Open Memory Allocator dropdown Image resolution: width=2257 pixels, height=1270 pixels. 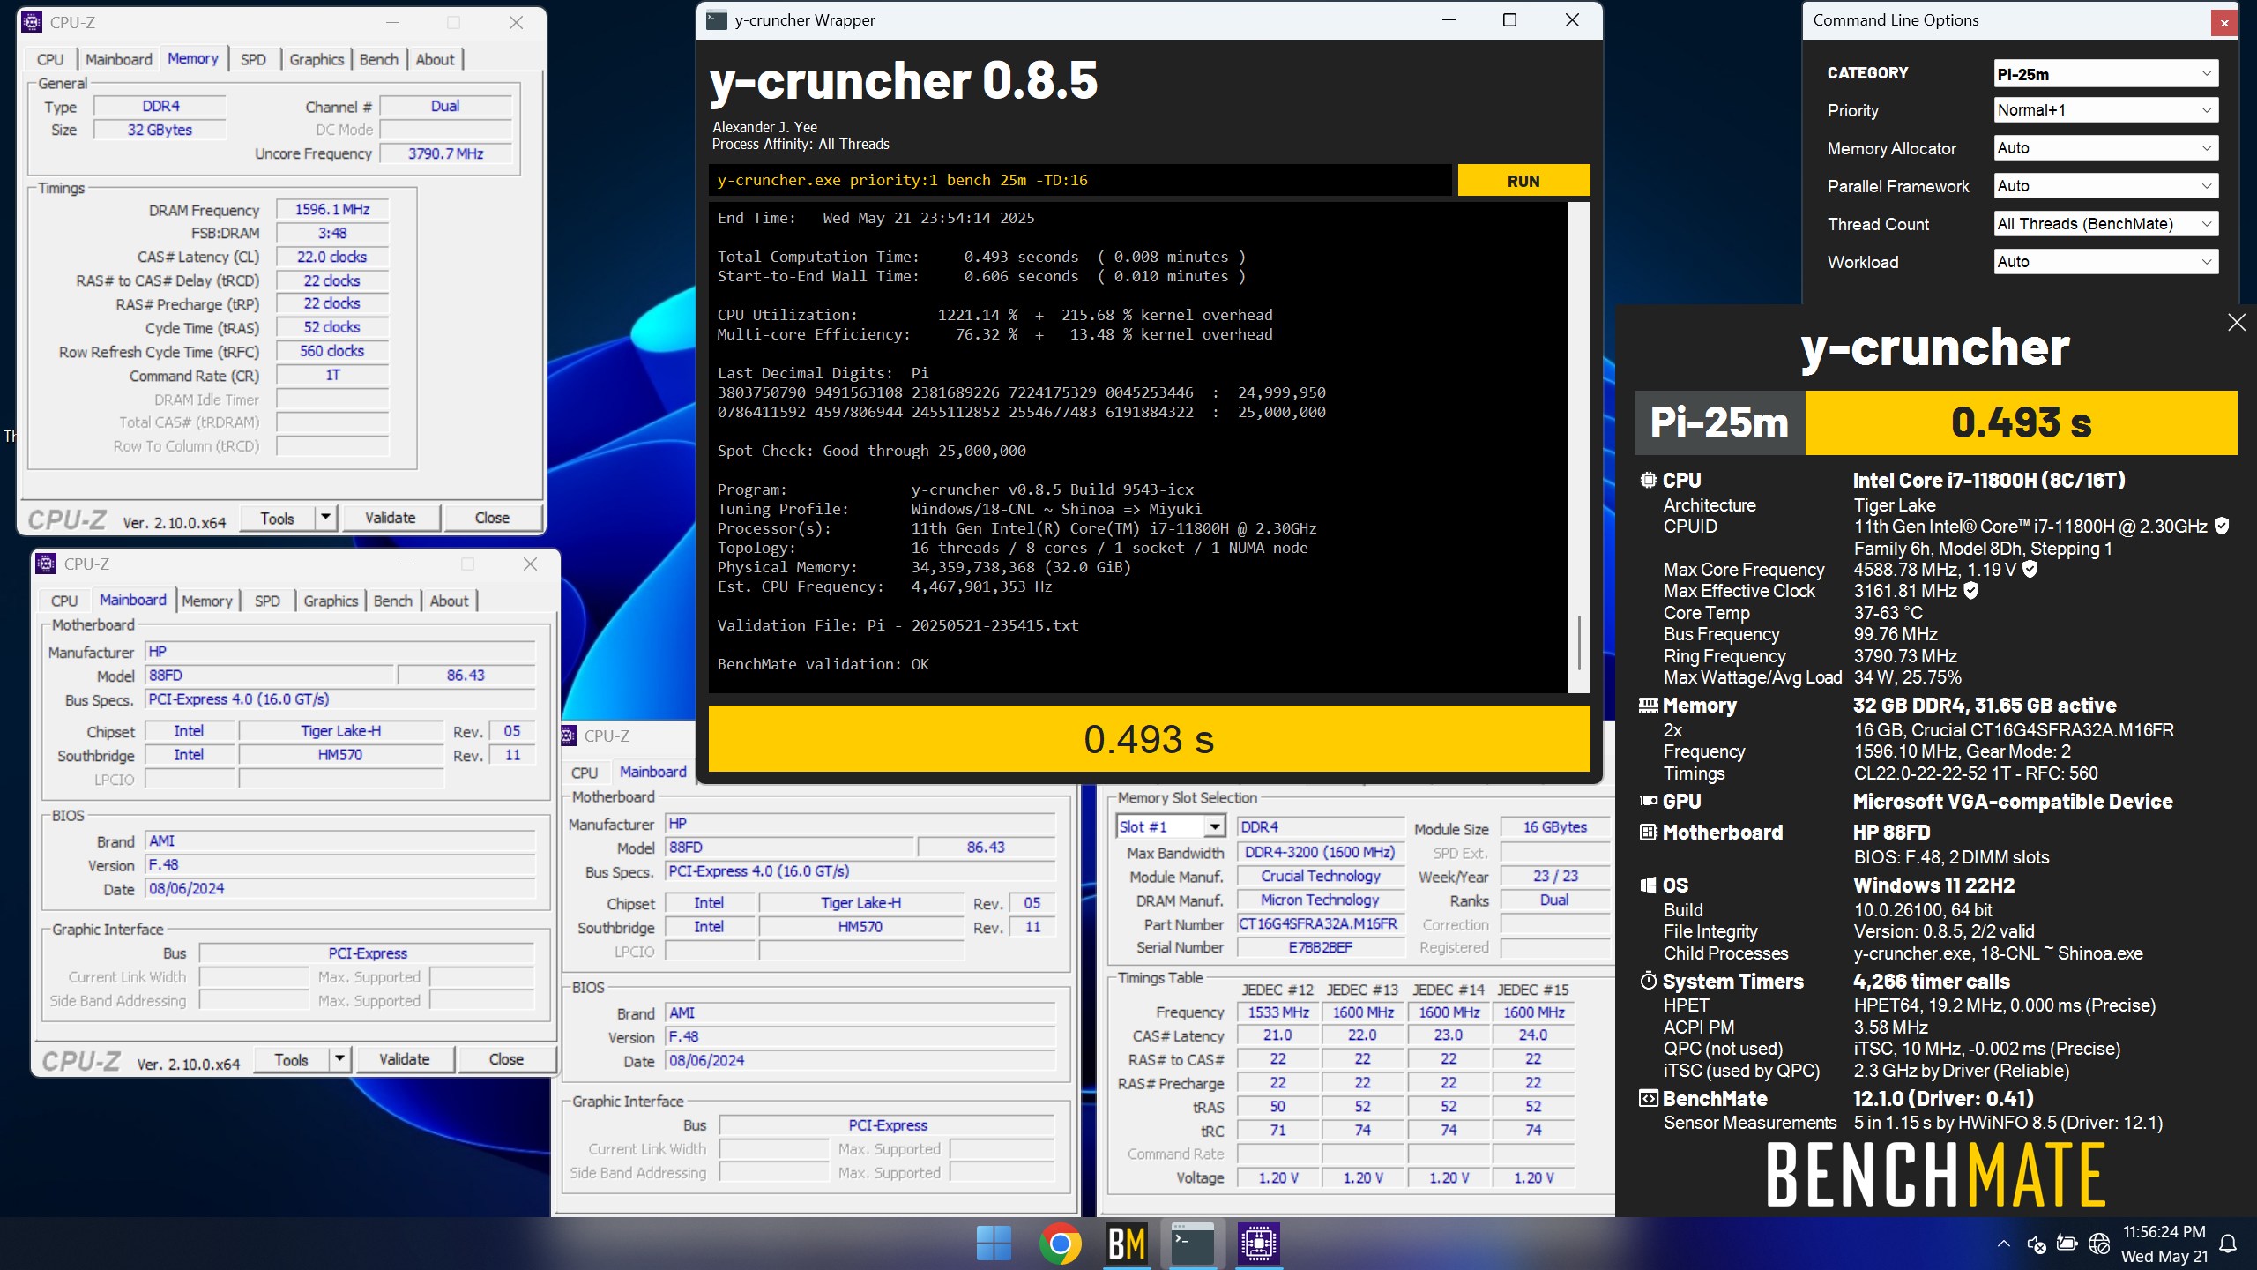tap(2106, 148)
